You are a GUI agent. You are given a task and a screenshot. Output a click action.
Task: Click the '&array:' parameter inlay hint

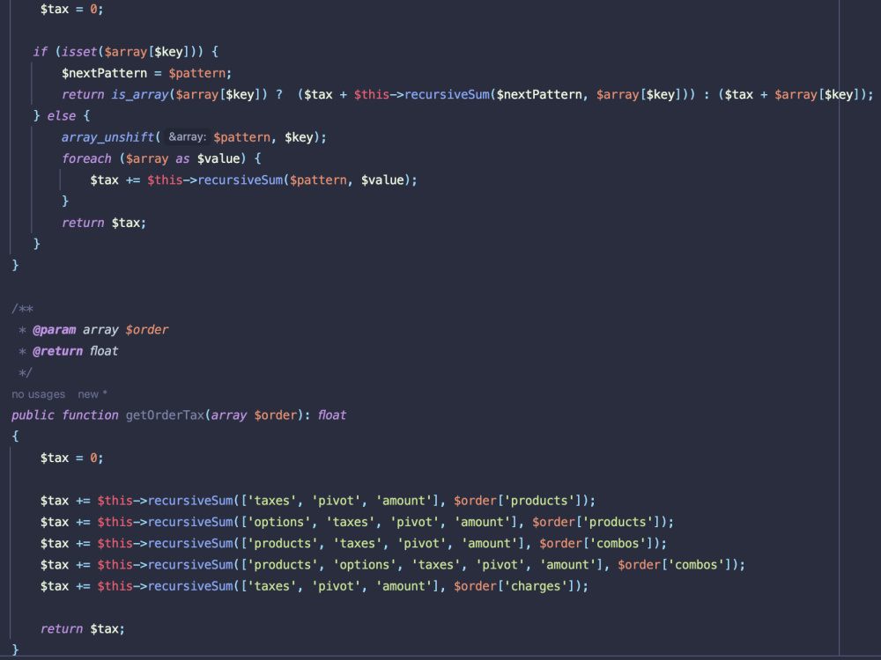[187, 137]
